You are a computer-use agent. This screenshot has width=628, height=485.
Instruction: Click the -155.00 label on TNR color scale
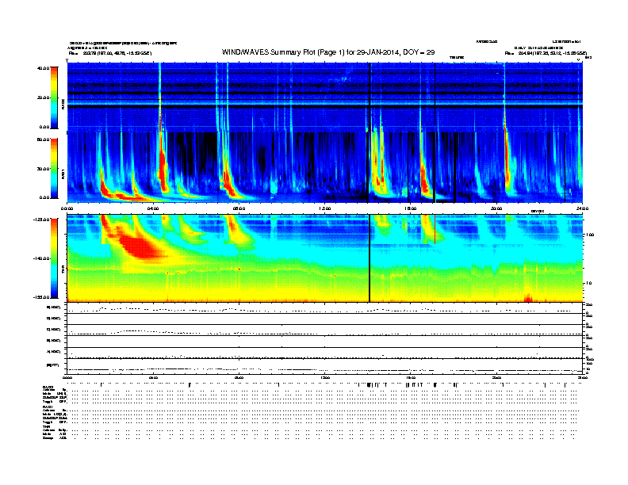(x=42, y=297)
